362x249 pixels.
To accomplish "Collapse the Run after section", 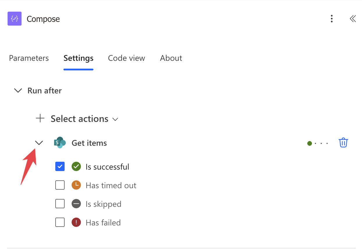I will tap(18, 91).
